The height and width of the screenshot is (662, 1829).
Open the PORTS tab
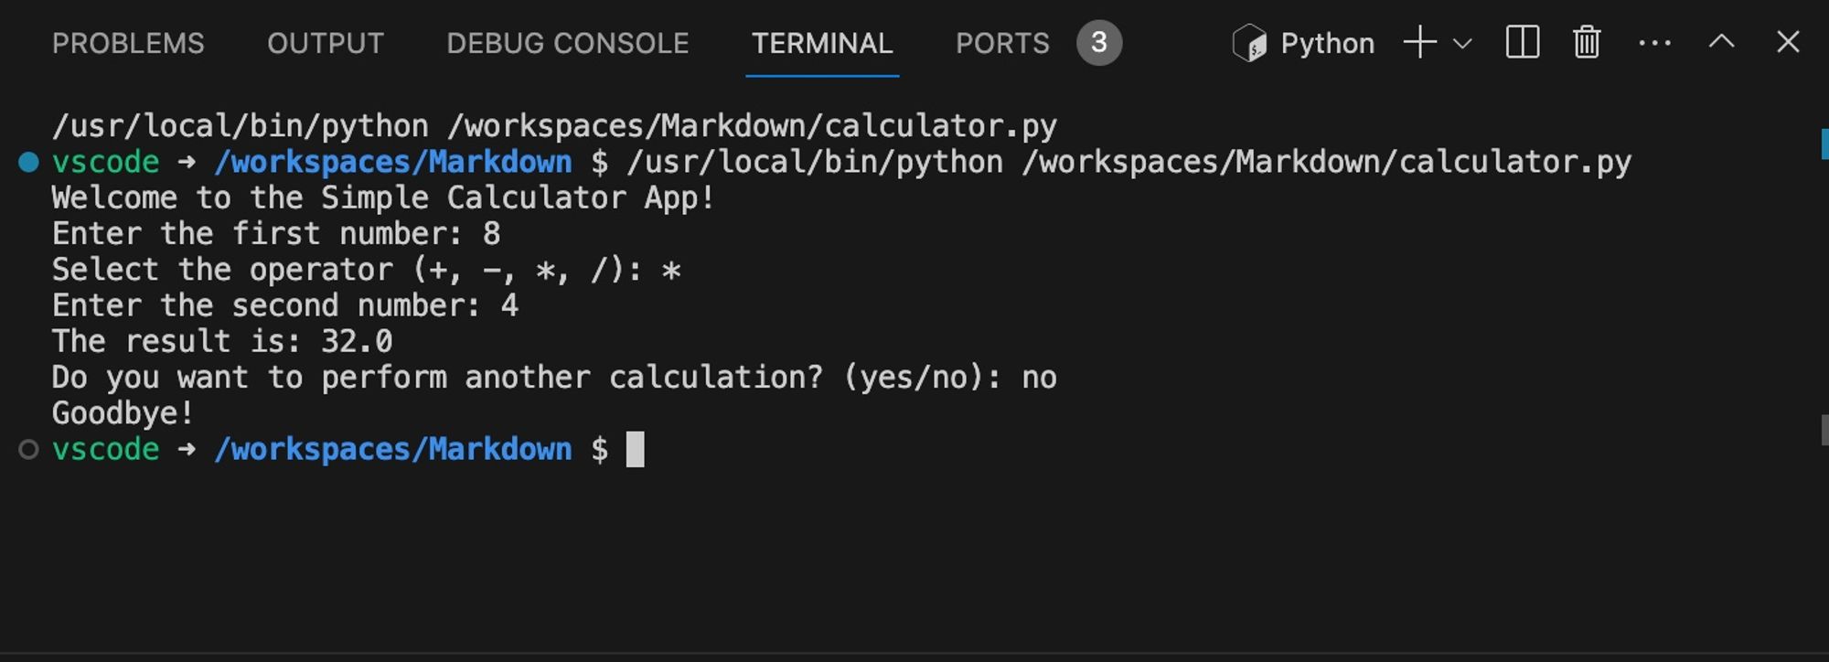click(x=1002, y=43)
